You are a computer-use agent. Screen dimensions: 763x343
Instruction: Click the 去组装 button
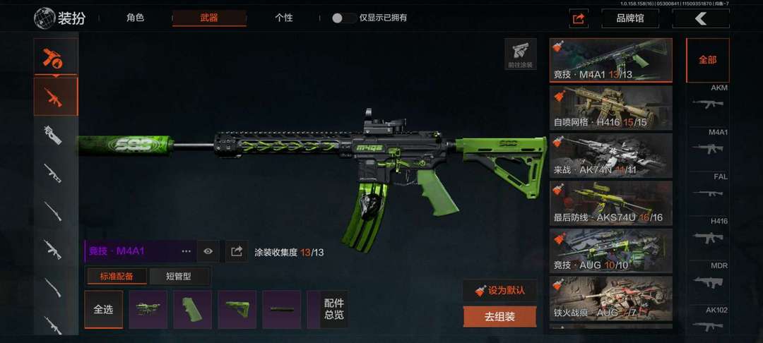499,317
